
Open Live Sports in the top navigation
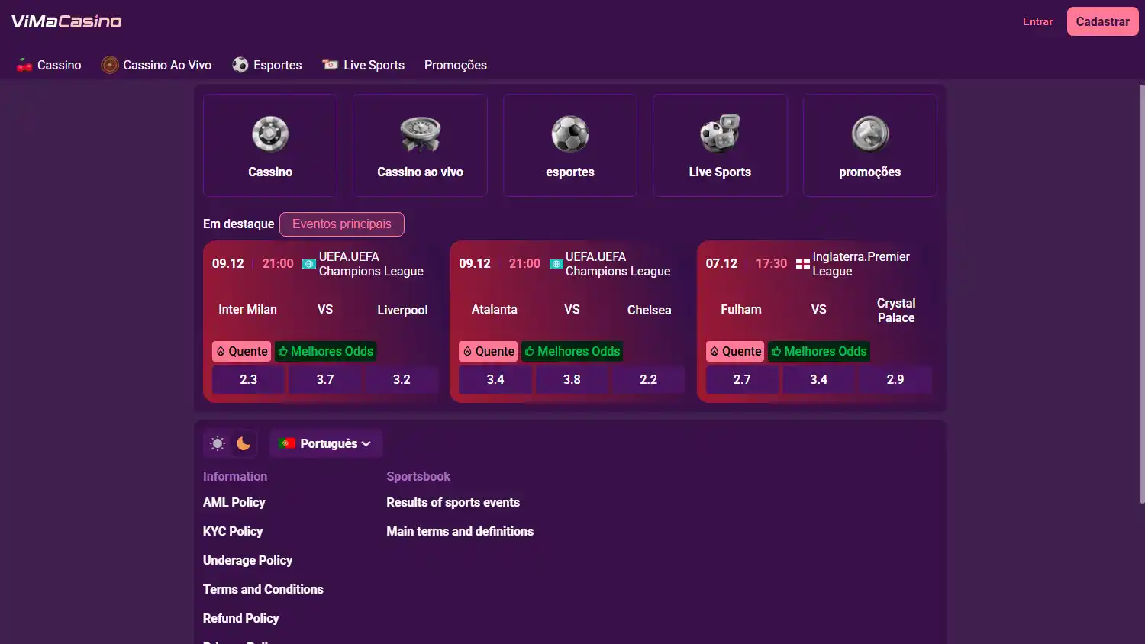(x=363, y=65)
